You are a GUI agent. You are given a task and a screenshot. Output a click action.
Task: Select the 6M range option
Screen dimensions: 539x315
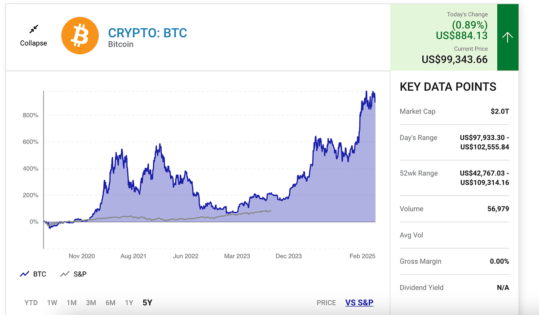point(110,302)
